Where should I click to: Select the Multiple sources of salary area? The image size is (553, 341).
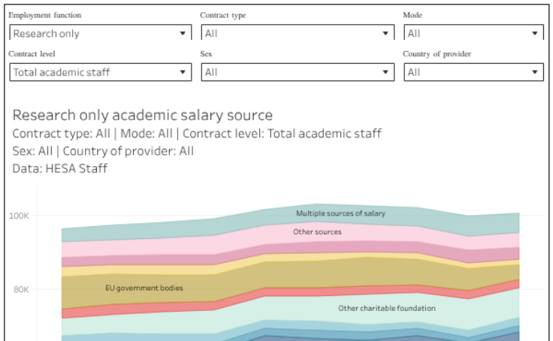(340, 214)
